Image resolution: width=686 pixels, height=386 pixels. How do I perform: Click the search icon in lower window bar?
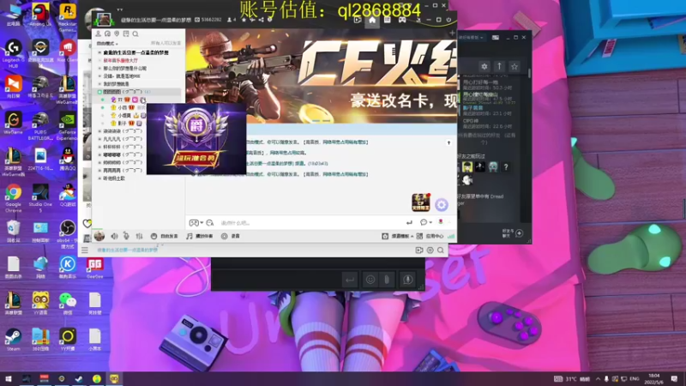pos(441,250)
